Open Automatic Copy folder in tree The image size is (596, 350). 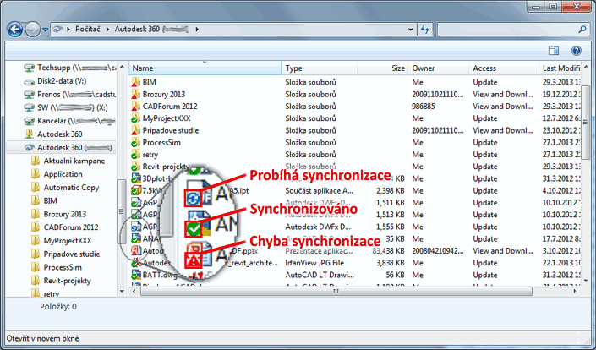tap(65, 188)
